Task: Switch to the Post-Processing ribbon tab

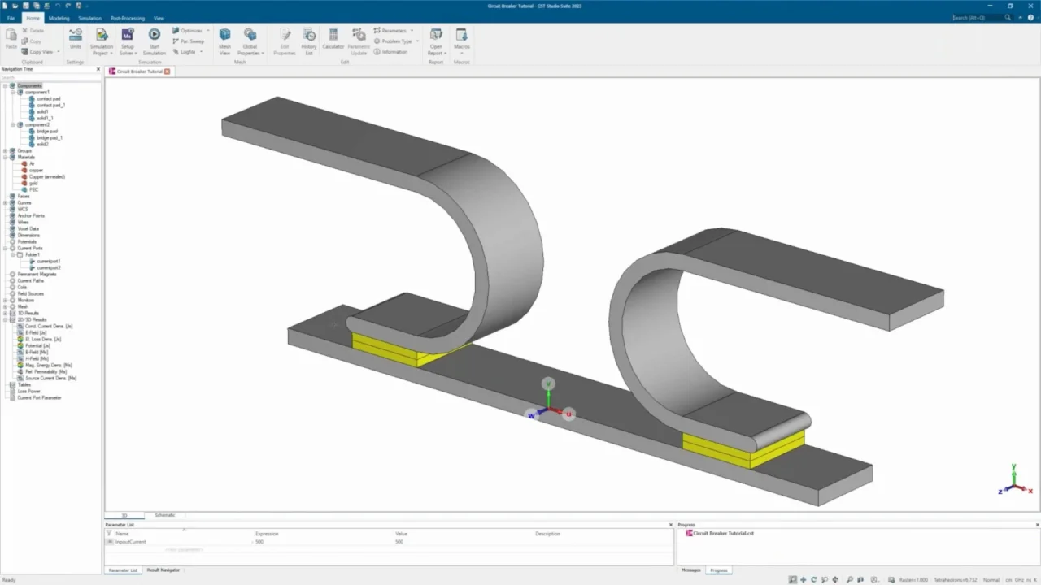Action: pyautogui.click(x=126, y=18)
